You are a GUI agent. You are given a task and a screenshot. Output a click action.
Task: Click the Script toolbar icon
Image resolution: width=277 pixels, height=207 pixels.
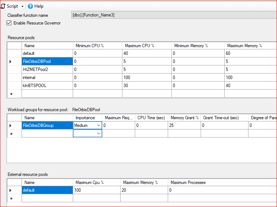[x=3, y=6]
